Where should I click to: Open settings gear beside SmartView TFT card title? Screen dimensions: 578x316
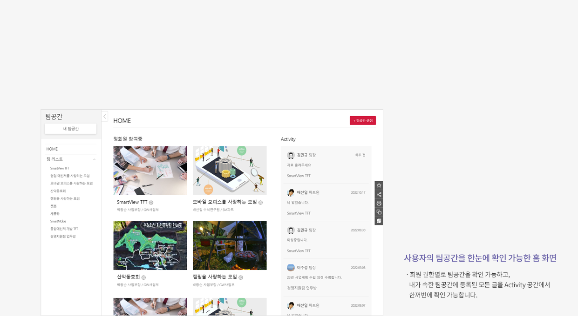coord(151,203)
